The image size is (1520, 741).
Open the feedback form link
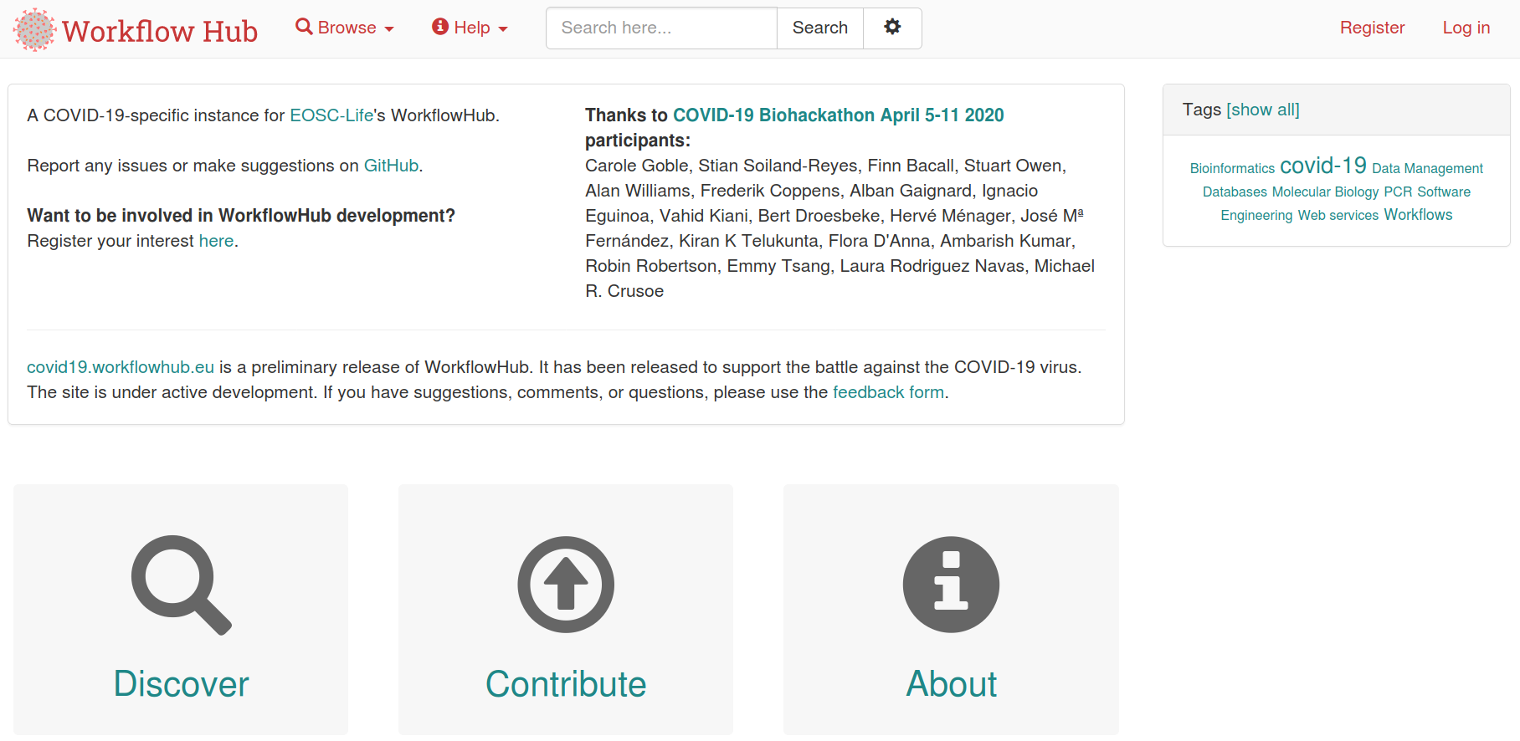point(888,392)
